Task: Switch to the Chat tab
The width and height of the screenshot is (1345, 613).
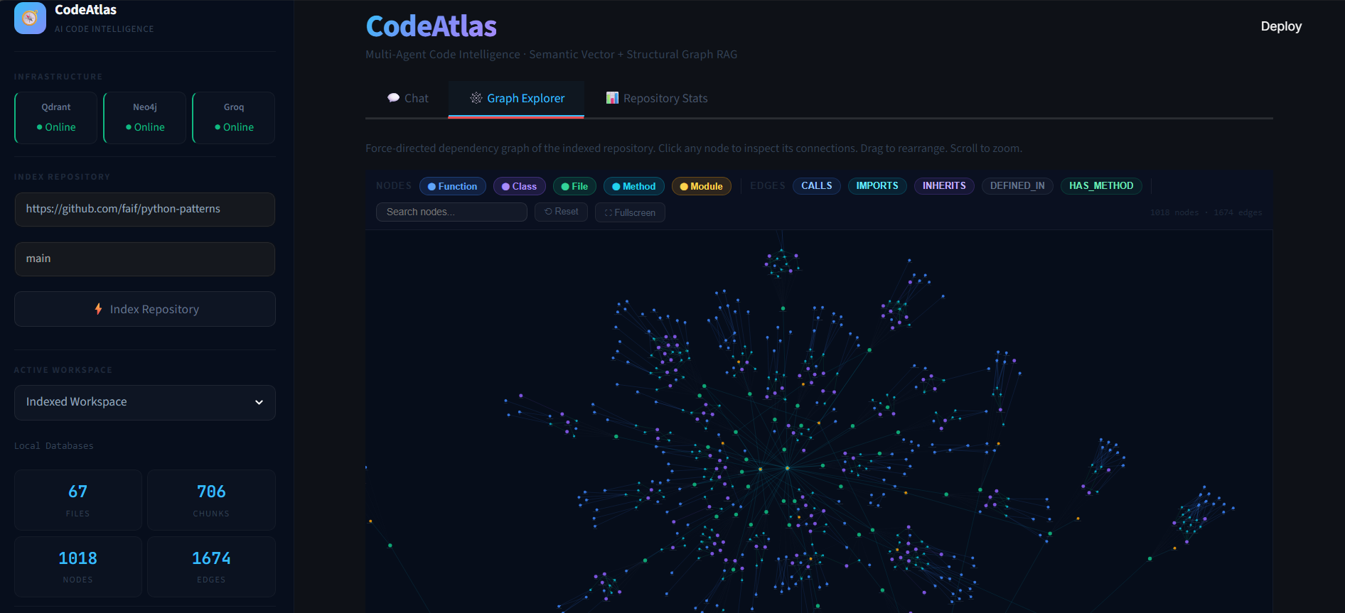Action: (x=407, y=98)
